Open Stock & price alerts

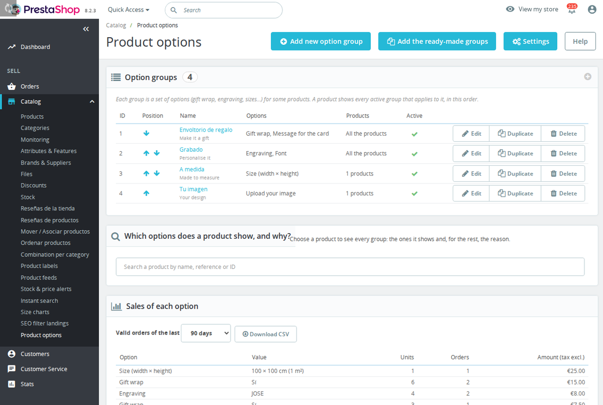click(46, 289)
